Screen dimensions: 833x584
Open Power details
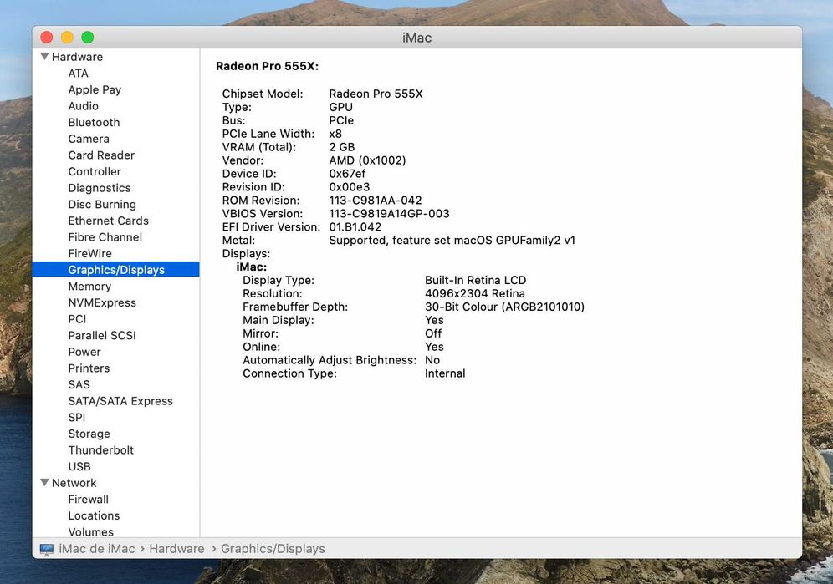tap(84, 352)
